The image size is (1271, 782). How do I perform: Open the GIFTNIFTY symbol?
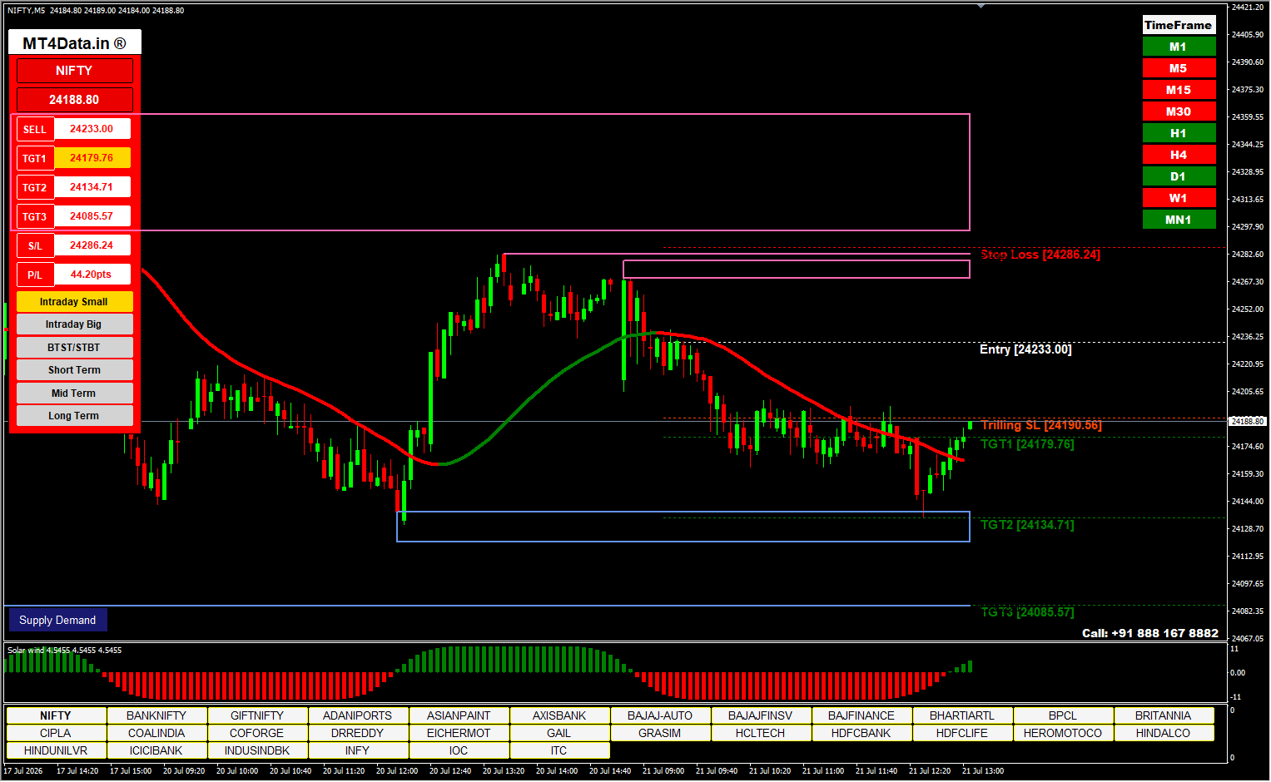(257, 715)
